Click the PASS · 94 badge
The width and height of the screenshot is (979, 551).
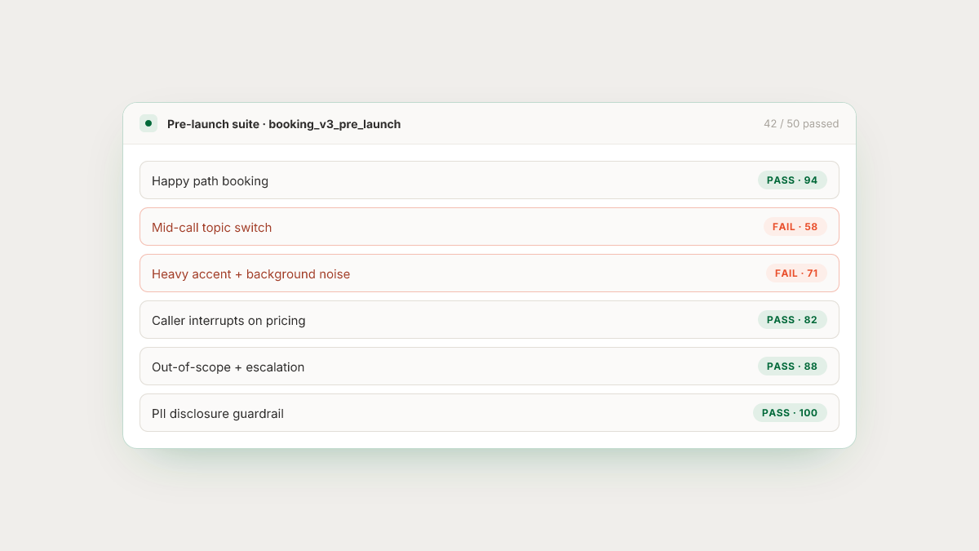tap(792, 180)
